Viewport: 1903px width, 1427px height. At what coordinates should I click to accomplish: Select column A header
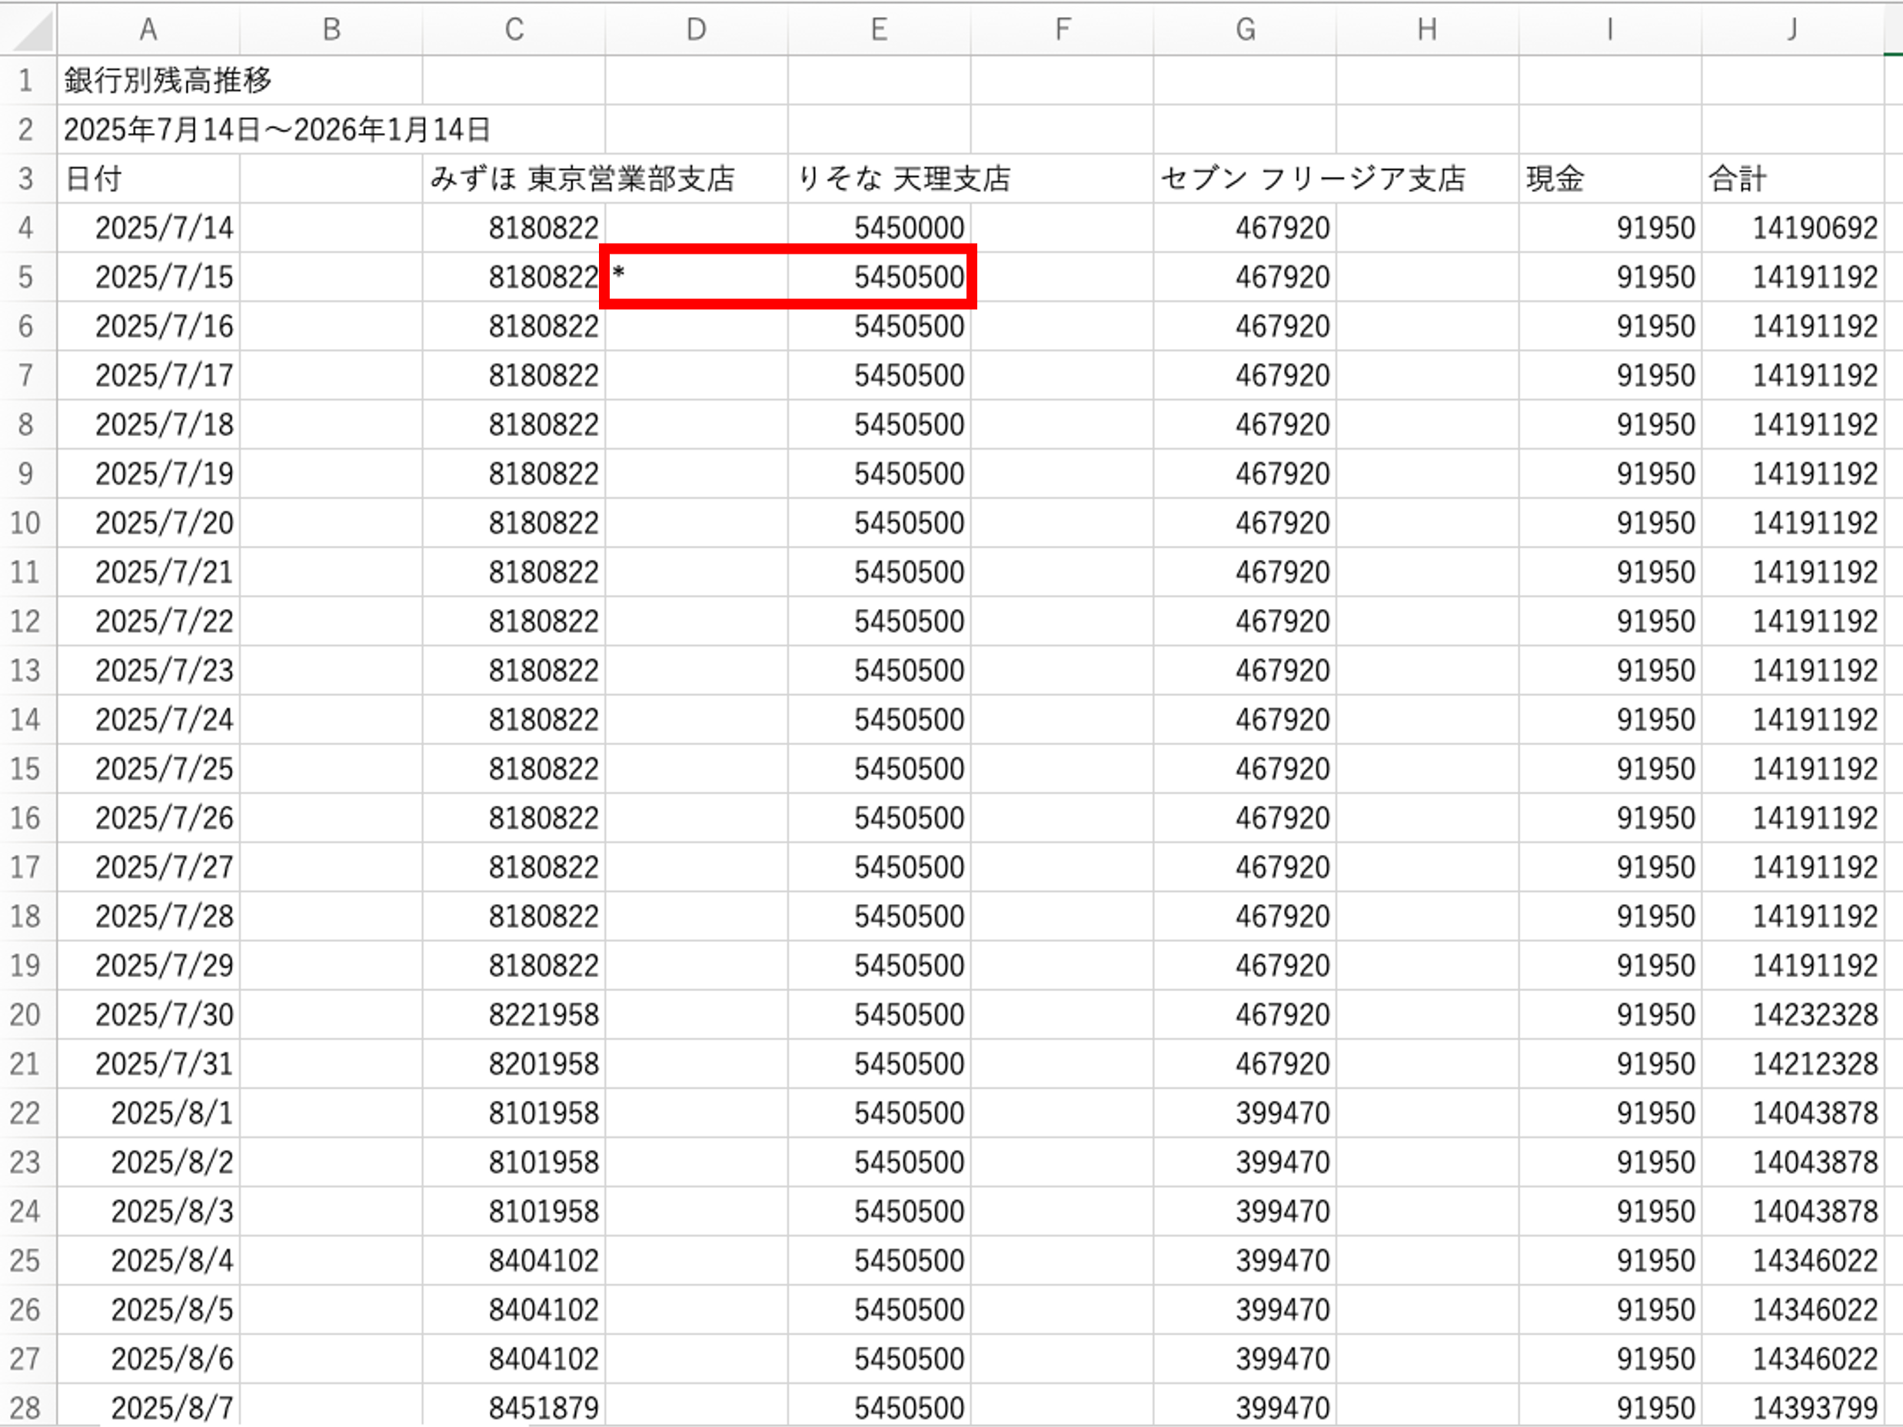tap(148, 29)
